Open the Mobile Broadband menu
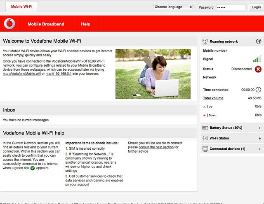 pyautogui.click(x=46, y=24)
